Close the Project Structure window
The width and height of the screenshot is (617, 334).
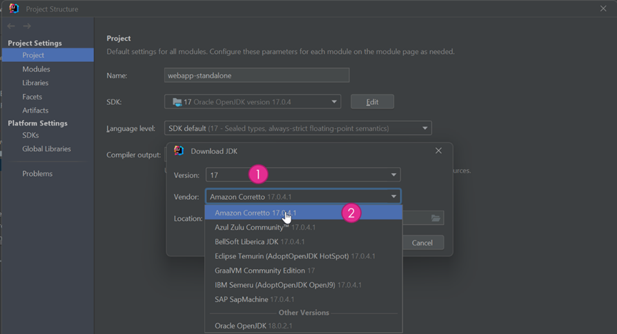click(x=603, y=8)
